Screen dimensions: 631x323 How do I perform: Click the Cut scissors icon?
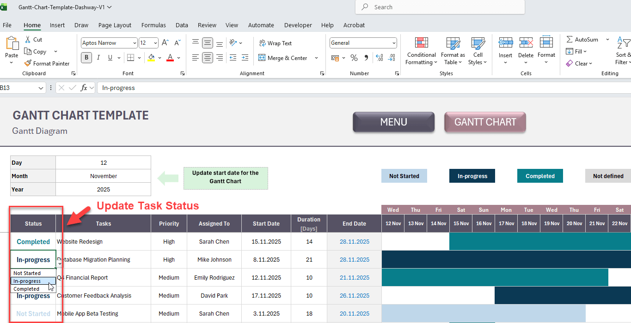28,40
